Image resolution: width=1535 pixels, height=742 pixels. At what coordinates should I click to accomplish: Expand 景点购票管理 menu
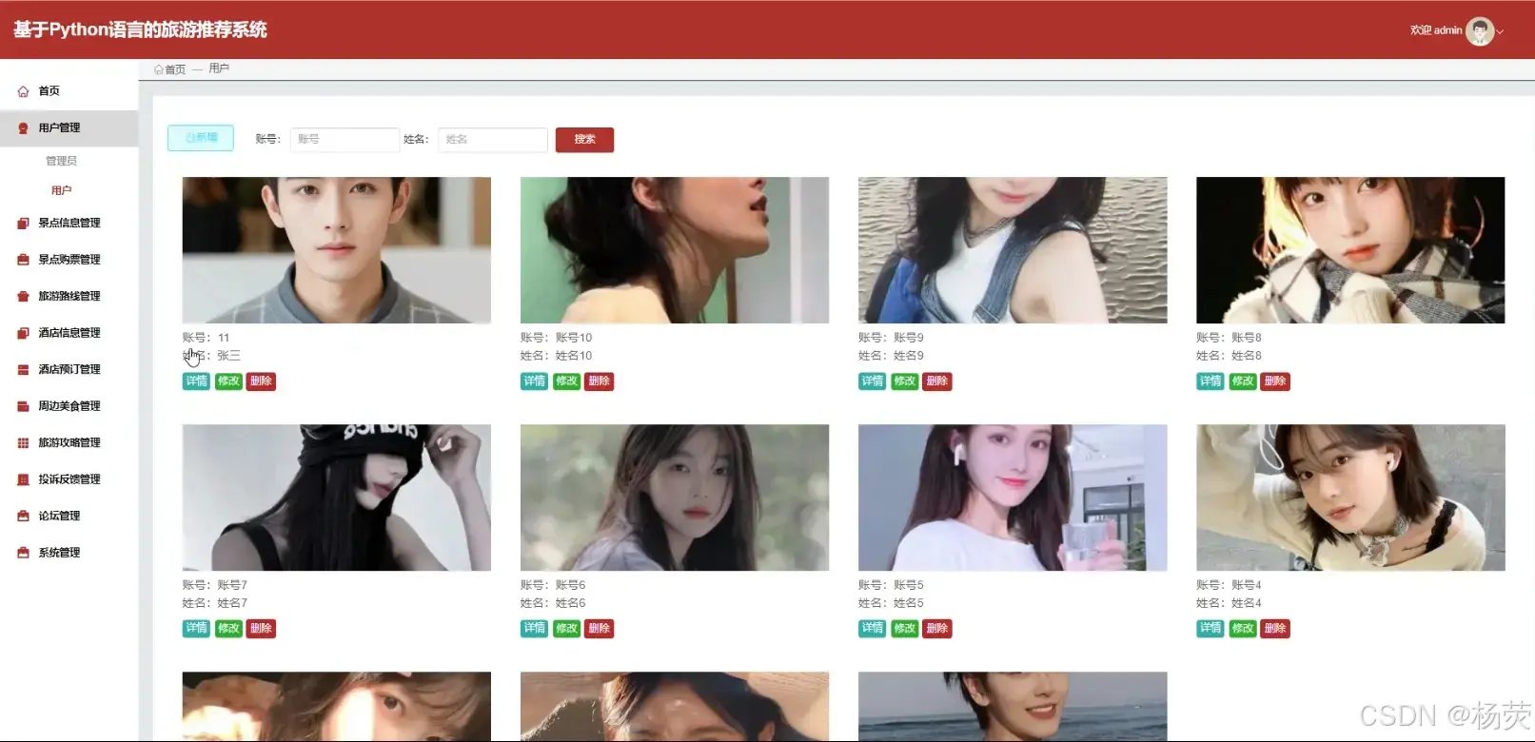(x=69, y=260)
